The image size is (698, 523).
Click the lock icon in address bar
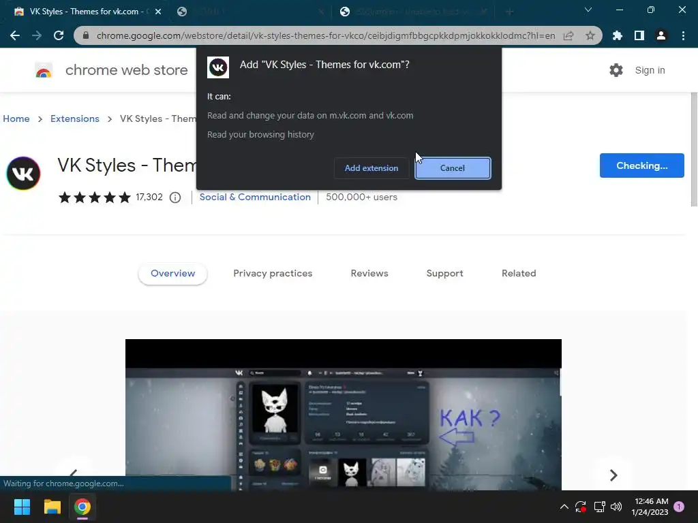point(86,35)
